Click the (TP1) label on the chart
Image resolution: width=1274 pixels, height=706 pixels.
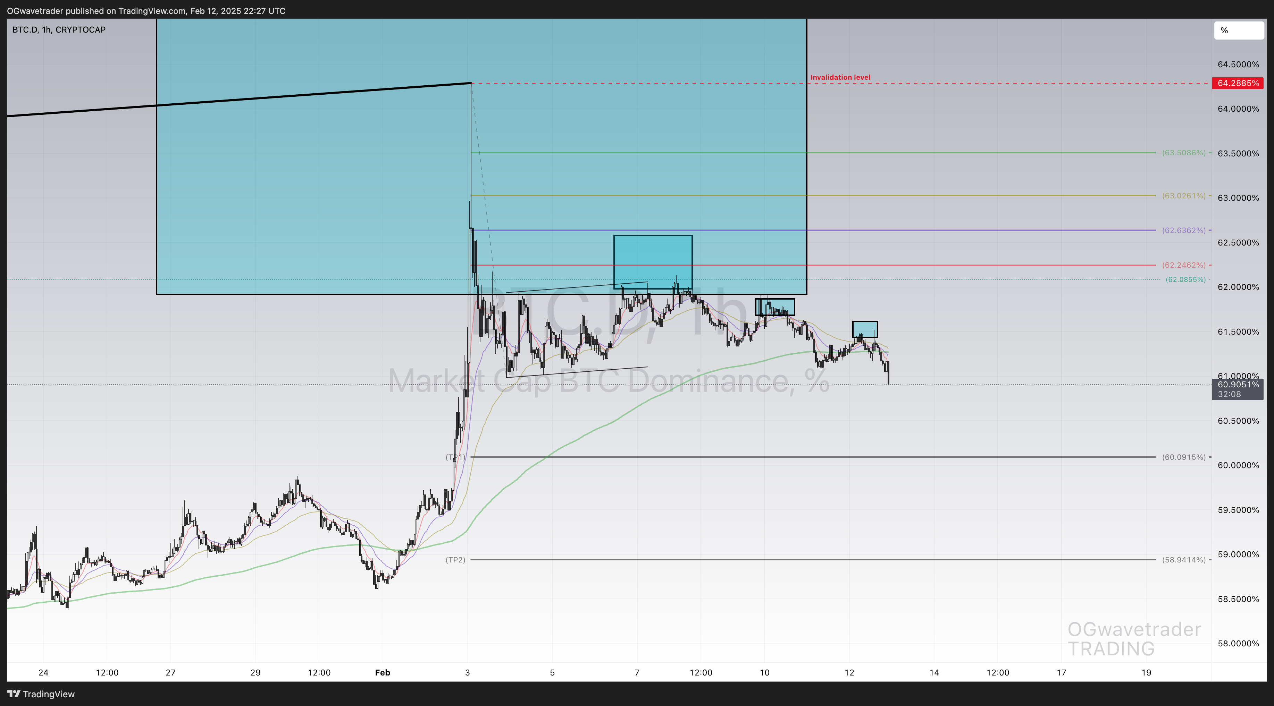click(x=455, y=457)
